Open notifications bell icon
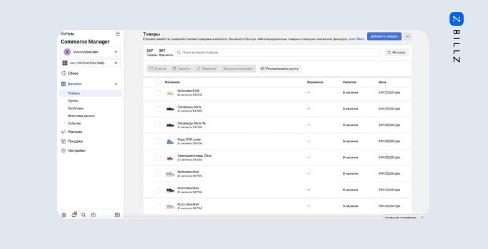The image size is (488, 249). (74, 215)
